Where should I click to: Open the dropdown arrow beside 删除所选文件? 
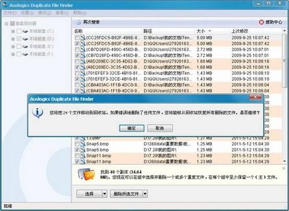(x=145, y=194)
